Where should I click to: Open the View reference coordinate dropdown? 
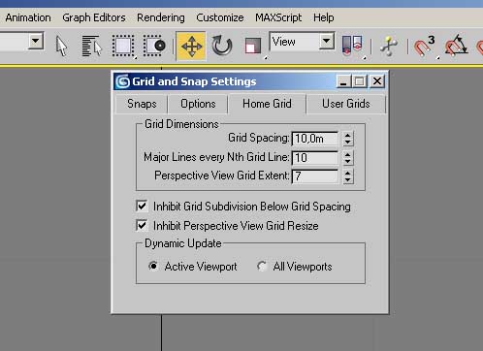(x=327, y=41)
